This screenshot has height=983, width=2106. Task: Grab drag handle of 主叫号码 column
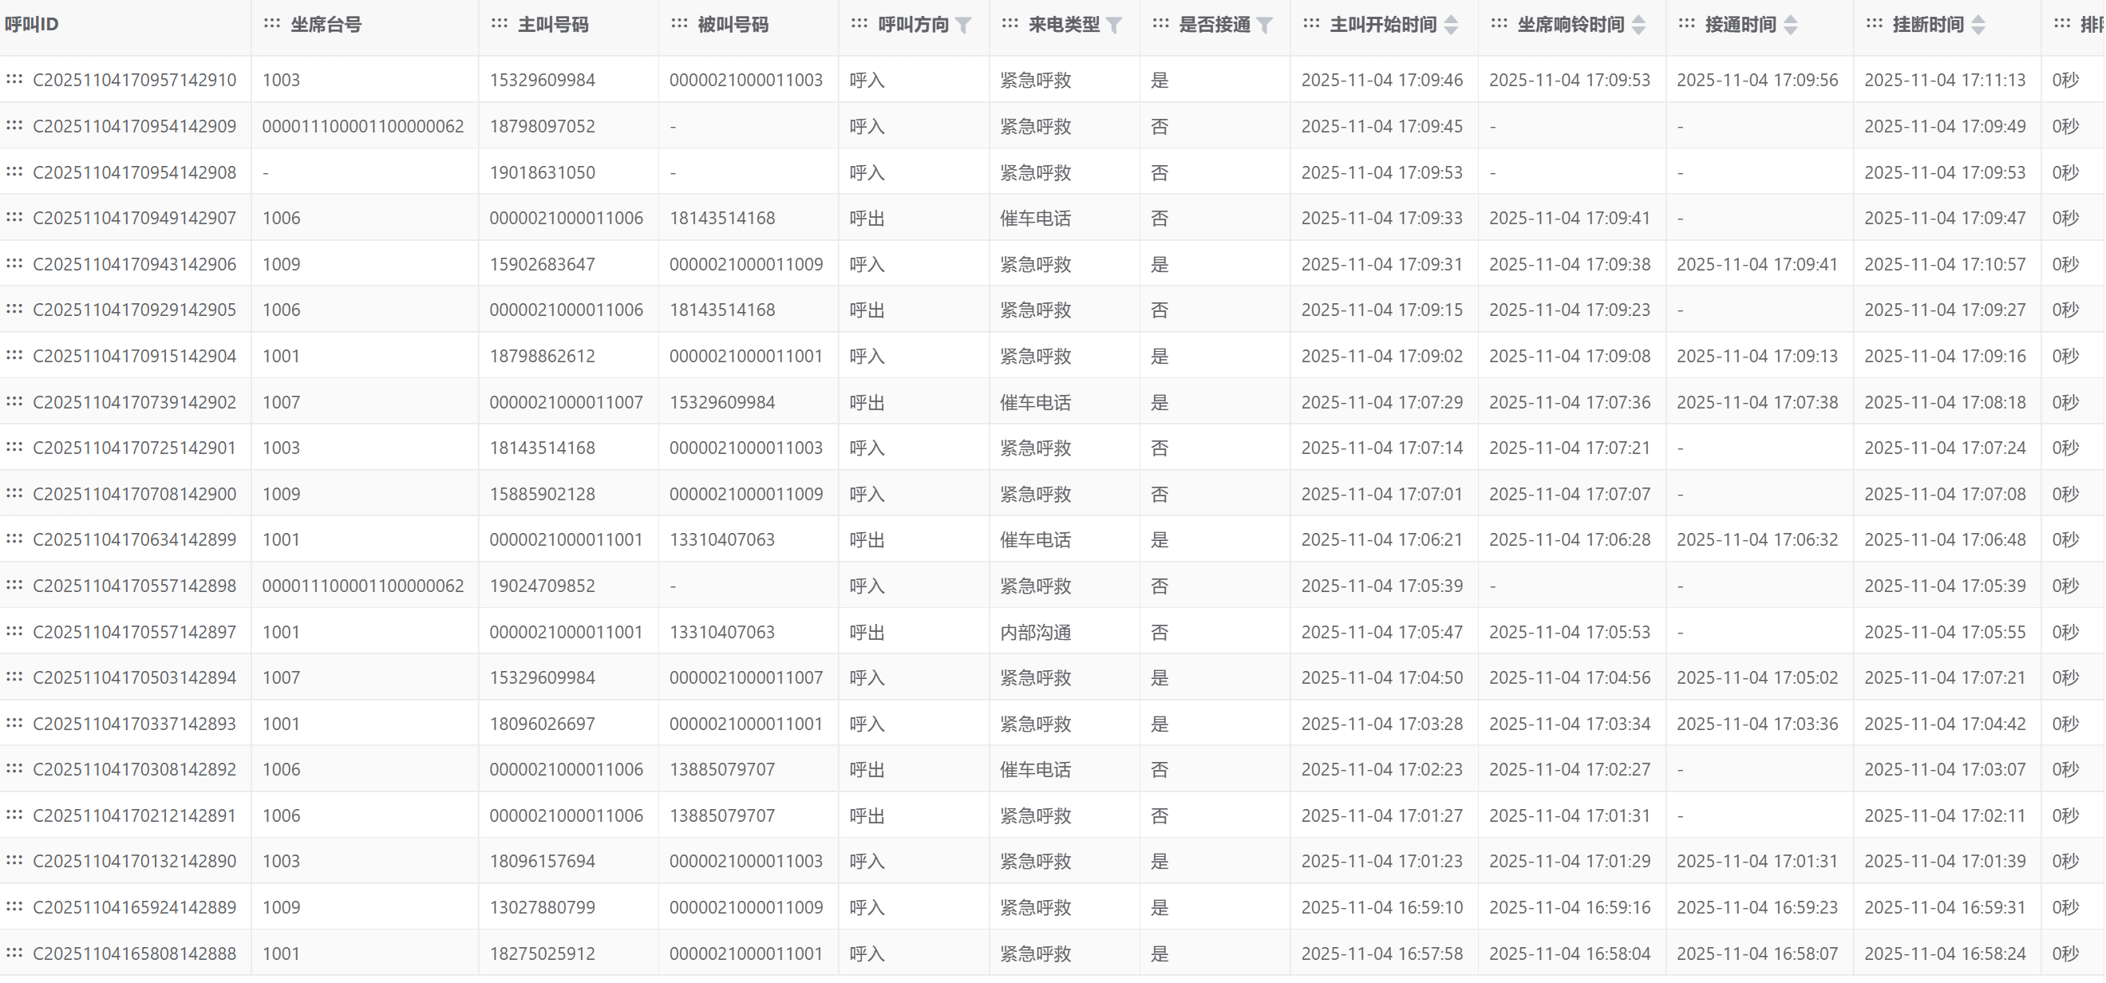coord(500,24)
